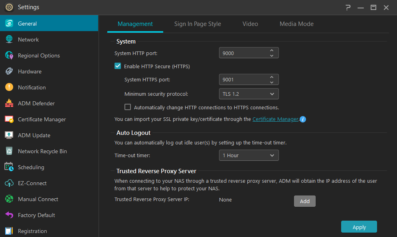Switch to the Video tab

click(x=250, y=24)
